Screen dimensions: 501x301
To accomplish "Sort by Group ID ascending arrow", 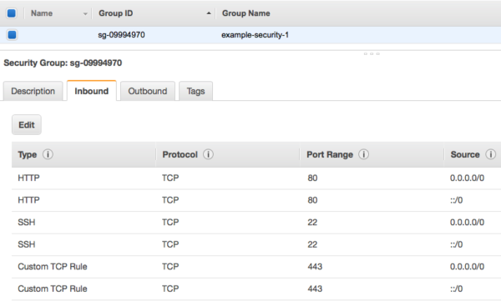I will [x=209, y=13].
